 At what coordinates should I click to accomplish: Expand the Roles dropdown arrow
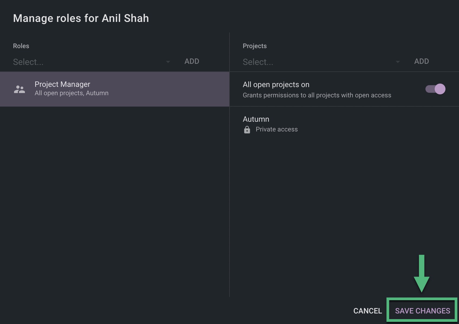[168, 62]
